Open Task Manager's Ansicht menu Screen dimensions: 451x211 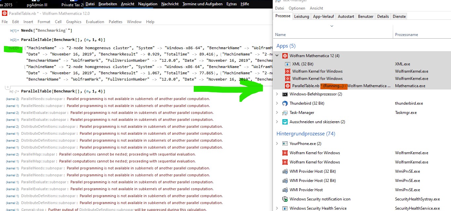pyautogui.click(x=316, y=8)
